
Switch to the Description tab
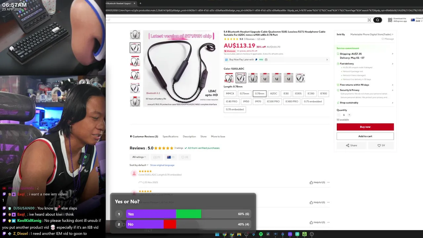189,137
